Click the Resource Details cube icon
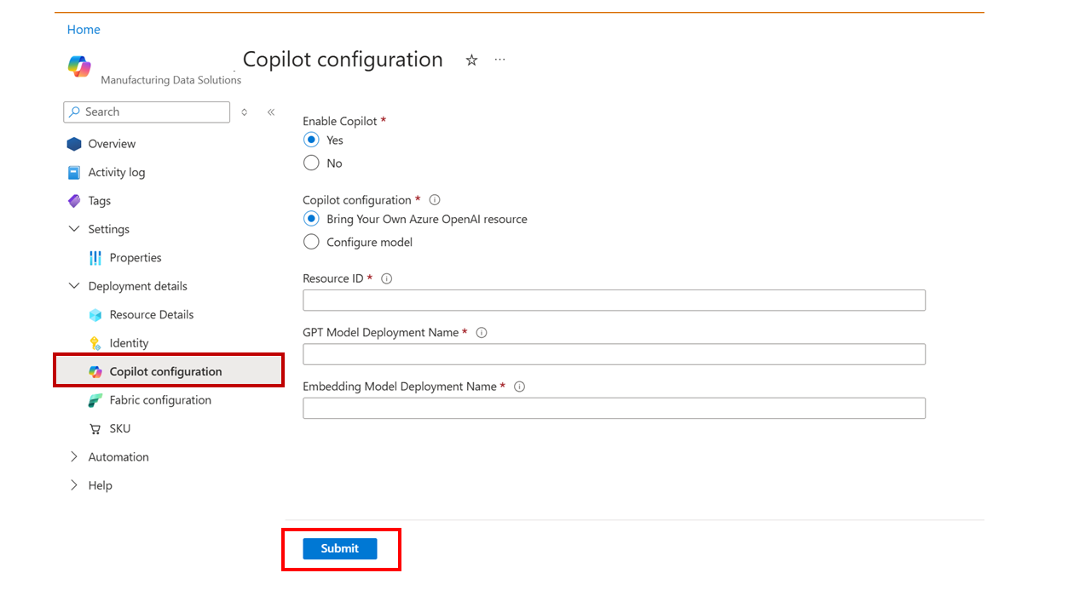This screenshot has height=613, width=1091. [x=95, y=315]
